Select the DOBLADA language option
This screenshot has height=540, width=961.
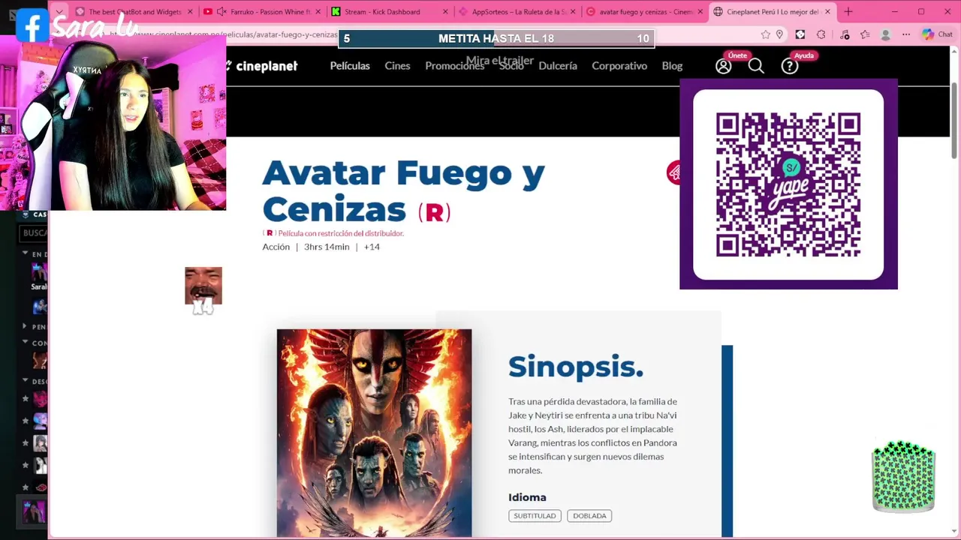(x=589, y=516)
